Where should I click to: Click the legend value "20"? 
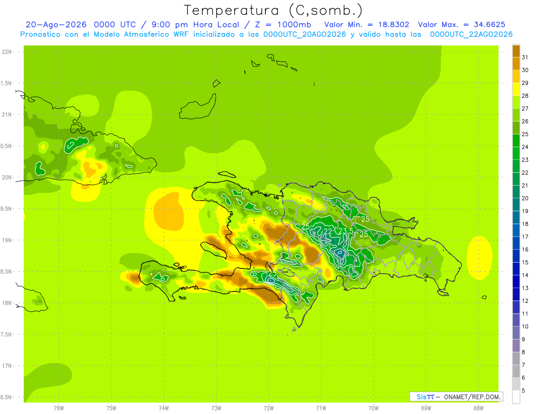tap(525, 198)
